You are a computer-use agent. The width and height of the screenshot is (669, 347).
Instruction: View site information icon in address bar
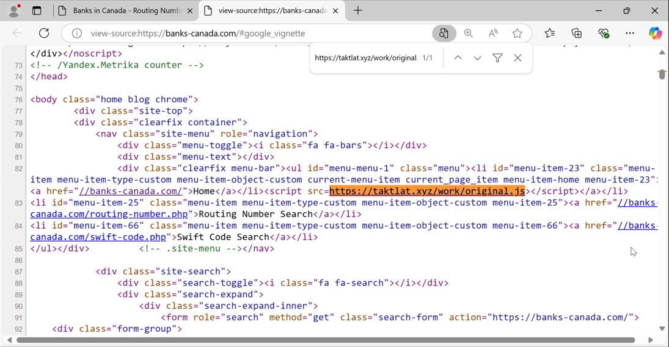coord(77,33)
